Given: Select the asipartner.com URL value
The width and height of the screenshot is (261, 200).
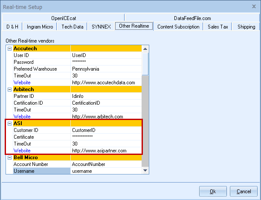Looking at the screenshot, I should [x=106, y=151].
